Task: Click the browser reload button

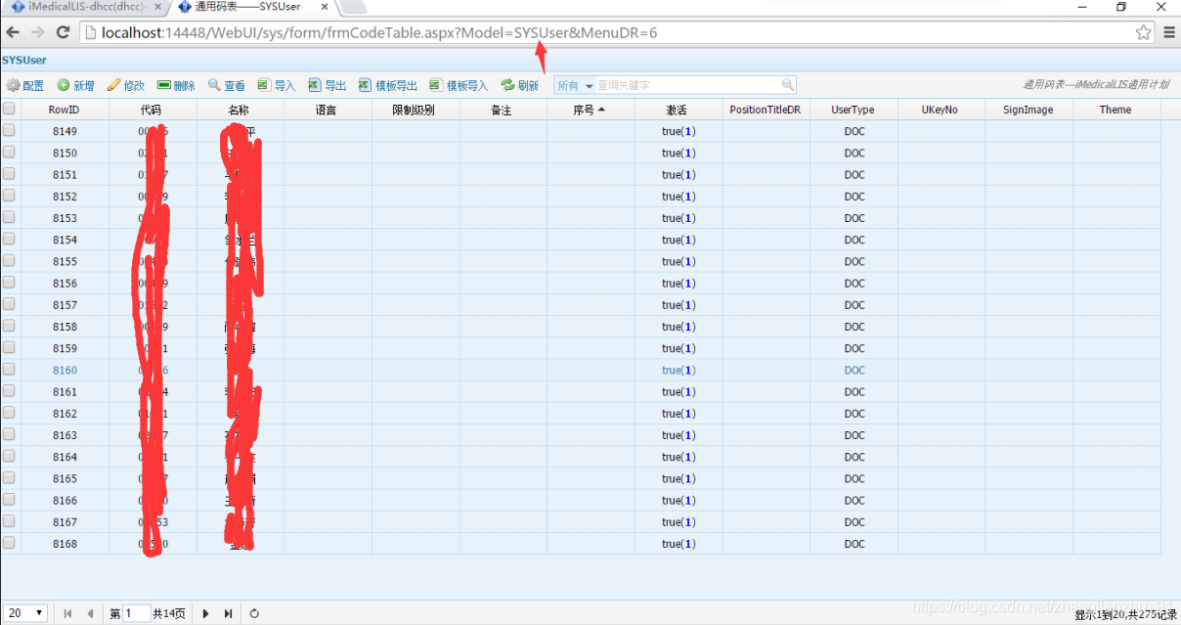Action: tap(64, 32)
